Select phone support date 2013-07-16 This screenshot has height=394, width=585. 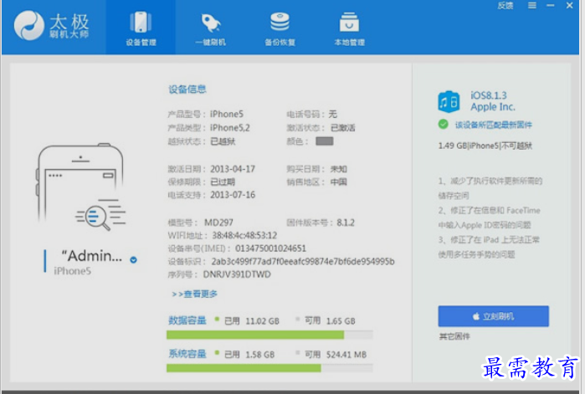click(x=233, y=195)
